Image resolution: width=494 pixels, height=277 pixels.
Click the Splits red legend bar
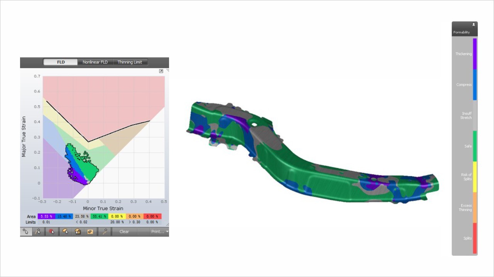click(x=475, y=238)
